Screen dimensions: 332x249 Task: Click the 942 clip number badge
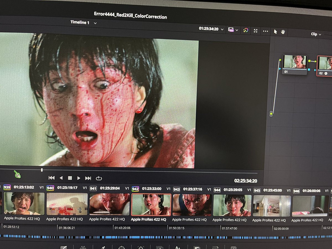135,189
